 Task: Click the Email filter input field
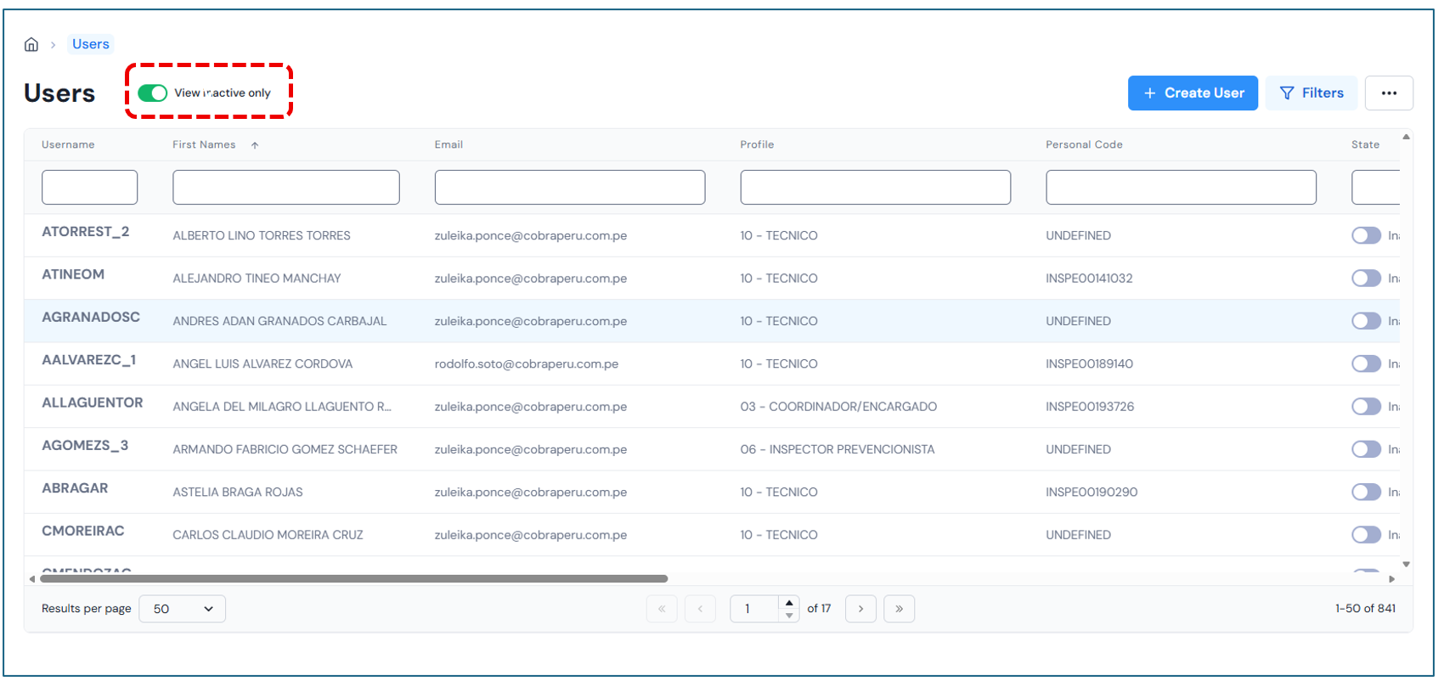click(x=569, y=188)
